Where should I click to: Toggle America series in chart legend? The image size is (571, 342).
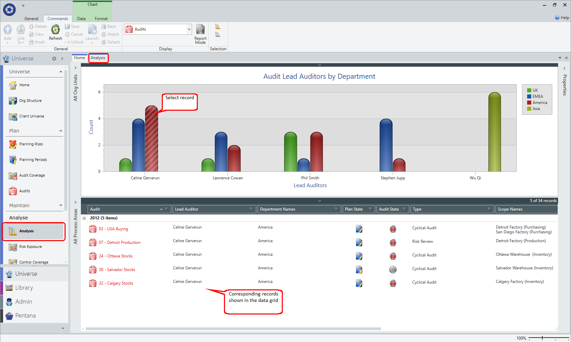click(x=537, y=103)
